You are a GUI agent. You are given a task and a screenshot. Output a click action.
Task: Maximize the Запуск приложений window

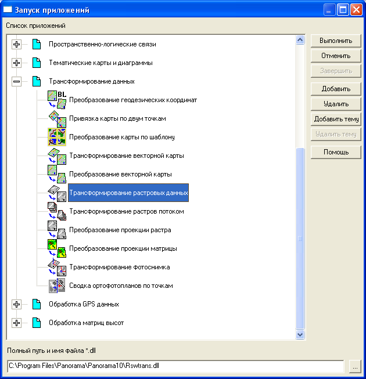click(343, 10)
